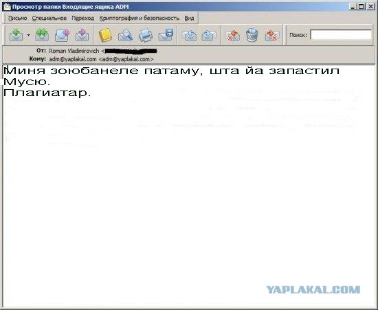Focus the Поиск search input field
Image resolution: width=378 pixels, height=310 pixels.
(x=341, y=35)
